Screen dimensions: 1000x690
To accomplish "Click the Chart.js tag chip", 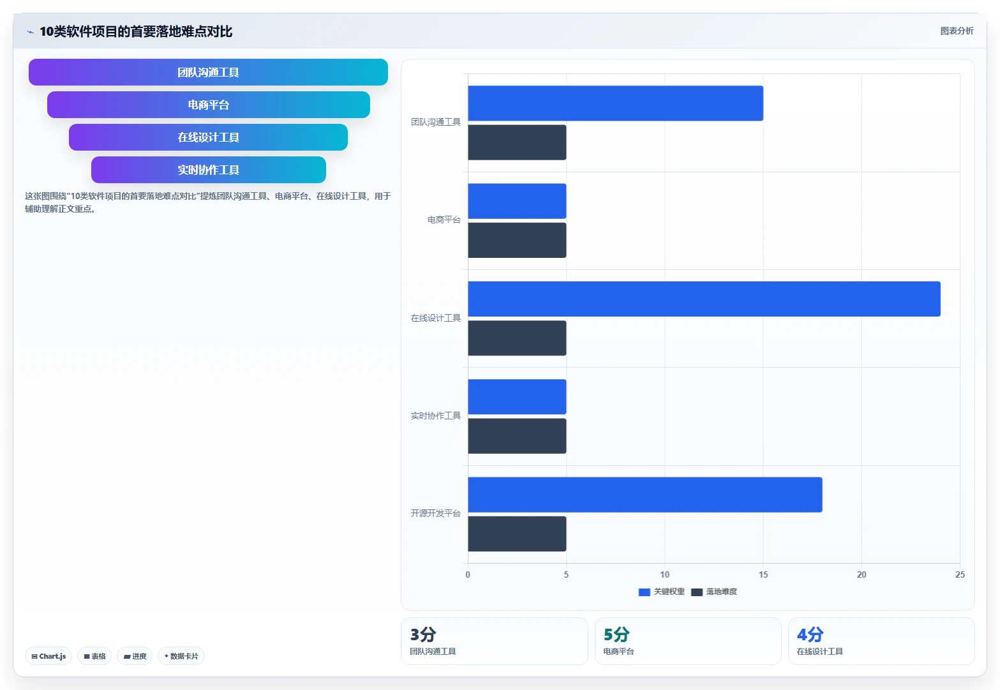I will pyautogui.click(x=49, y=656).
